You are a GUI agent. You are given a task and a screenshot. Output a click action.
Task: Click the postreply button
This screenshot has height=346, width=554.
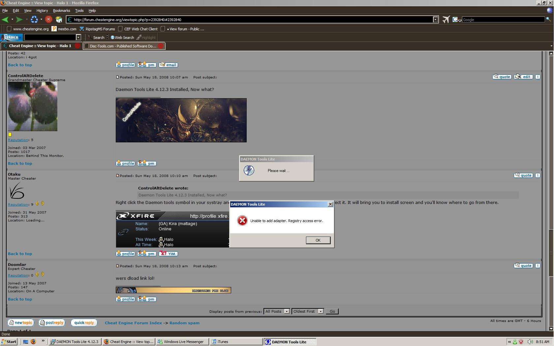click(x=52, y=323)
